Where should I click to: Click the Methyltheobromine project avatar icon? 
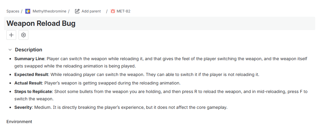point(27,11)
